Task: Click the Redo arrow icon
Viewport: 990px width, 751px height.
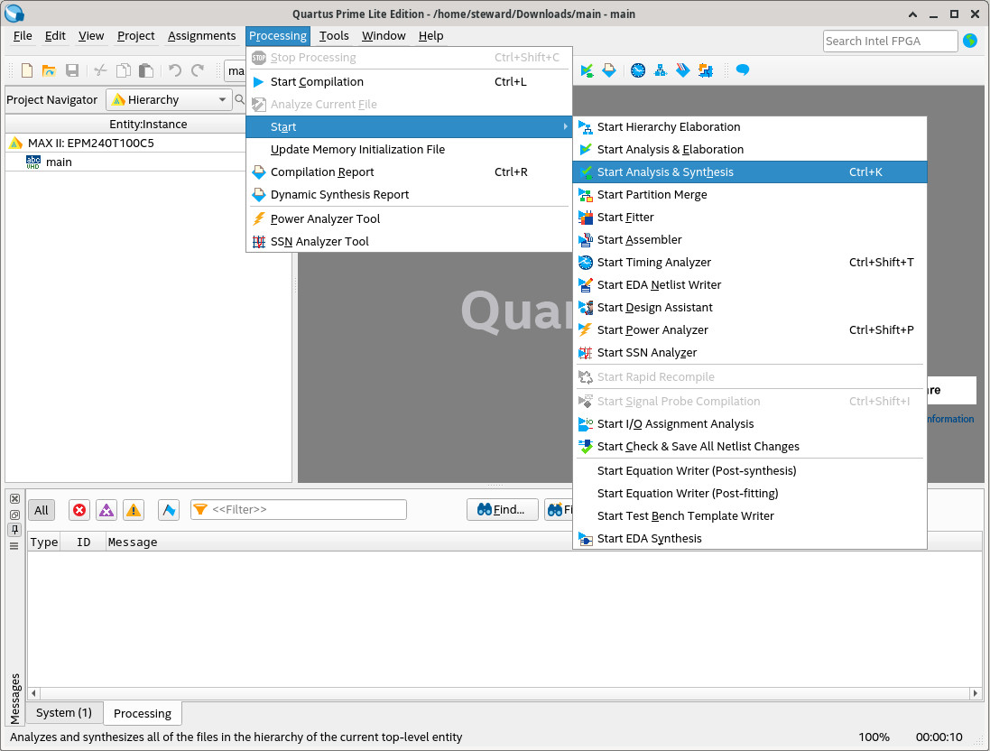Action: [198, 70]
